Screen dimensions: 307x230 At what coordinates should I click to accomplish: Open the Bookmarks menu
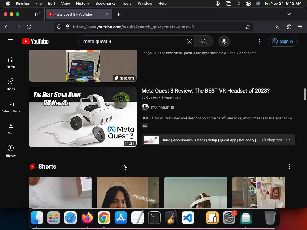click(105, 3)
